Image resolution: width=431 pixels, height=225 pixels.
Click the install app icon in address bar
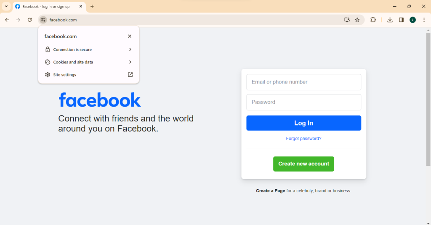coord(347,20)
